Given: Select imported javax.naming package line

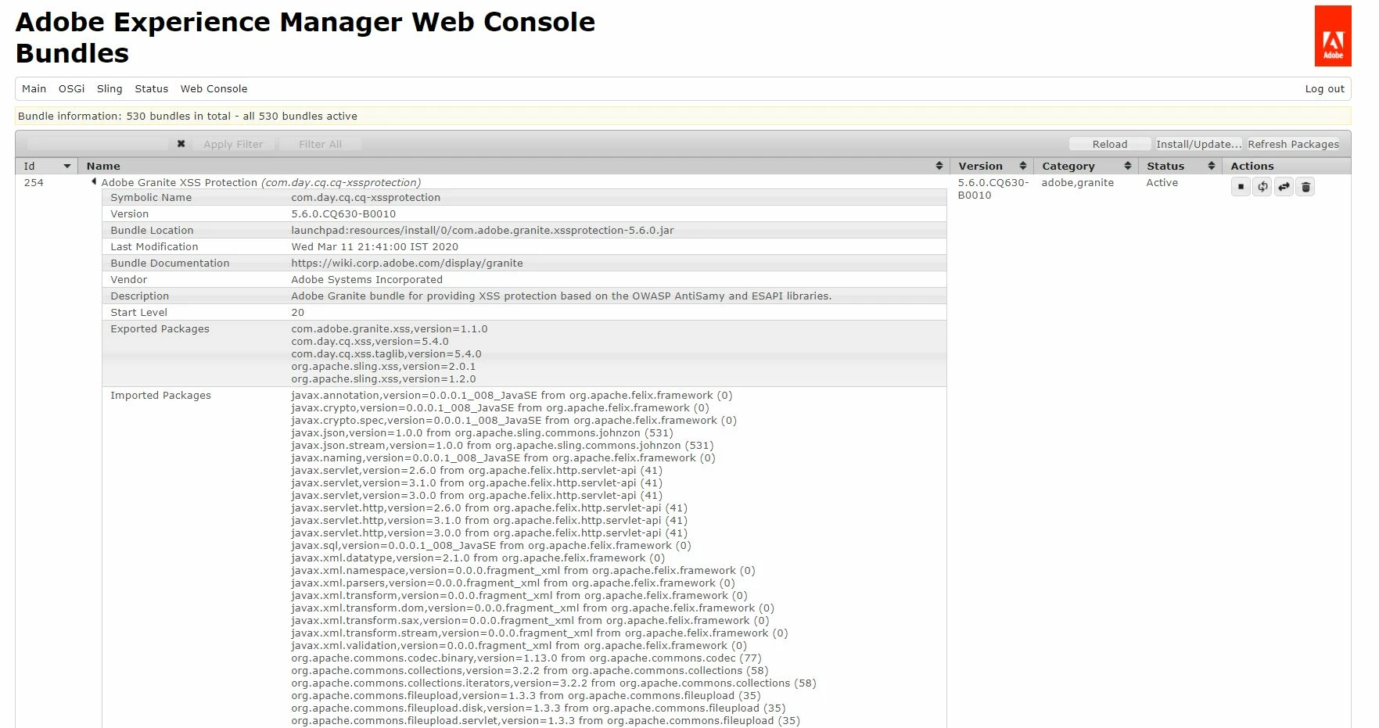Looking at the screenshot, I should tap(503, 458).
